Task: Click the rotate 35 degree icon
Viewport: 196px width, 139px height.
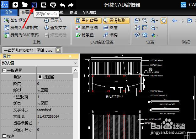Action: point(137,35)
